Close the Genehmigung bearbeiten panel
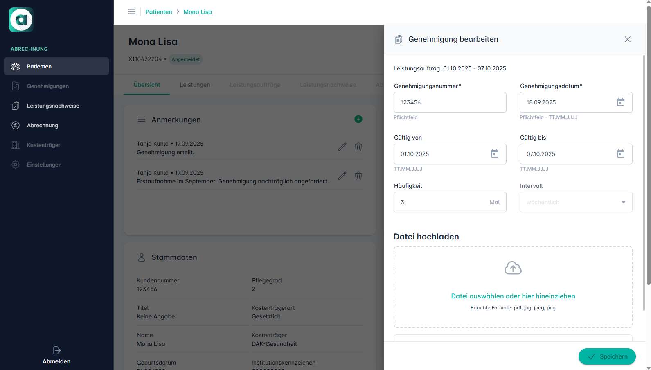The width and height of the screenshot is (651, 370). click(x=627, y=39)
